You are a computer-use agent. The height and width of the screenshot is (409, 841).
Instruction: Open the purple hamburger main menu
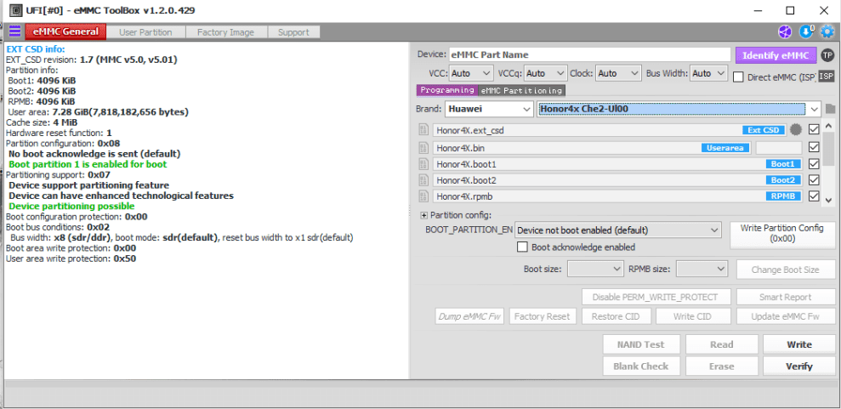click(x=14, y=31)
